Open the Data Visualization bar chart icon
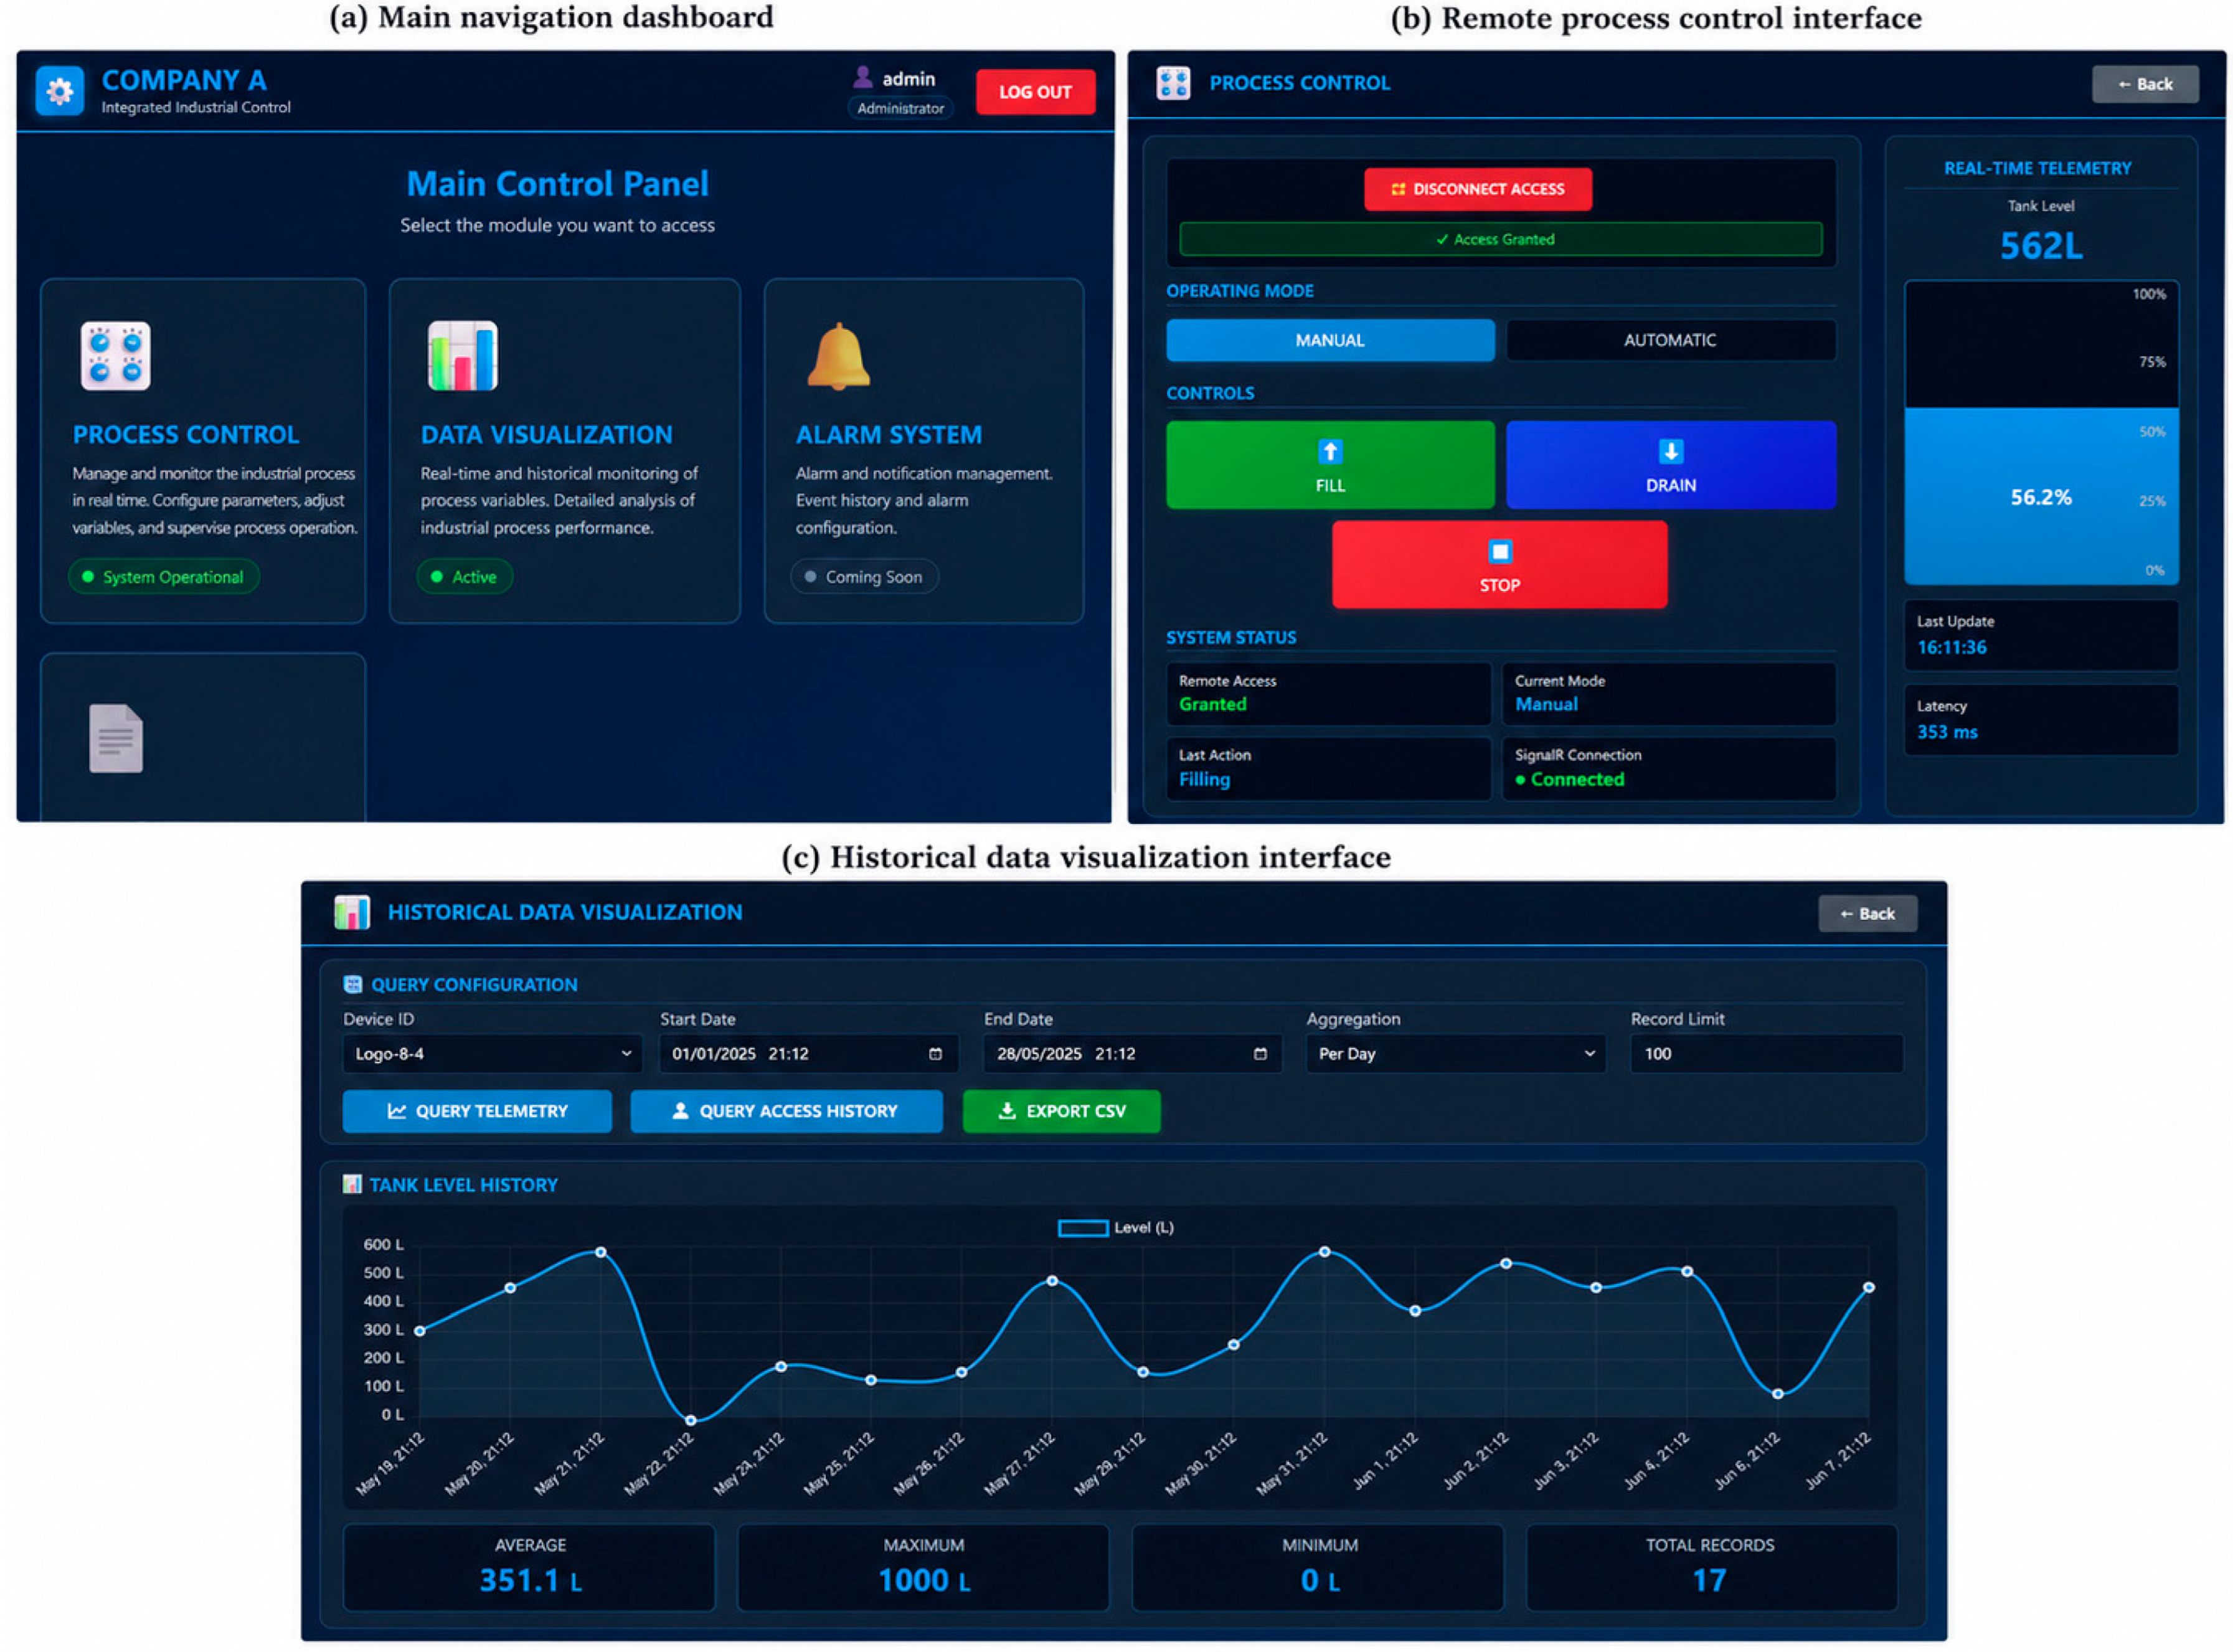 (x=462, y=355)
